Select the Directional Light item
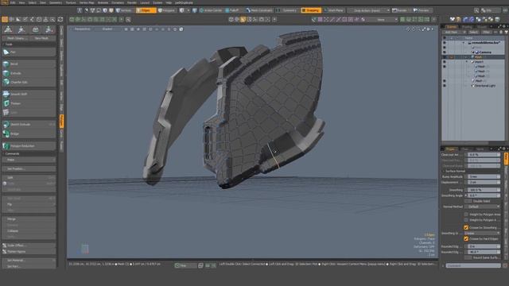The width and height of the screenshot is (509, 286). point(485,86)
